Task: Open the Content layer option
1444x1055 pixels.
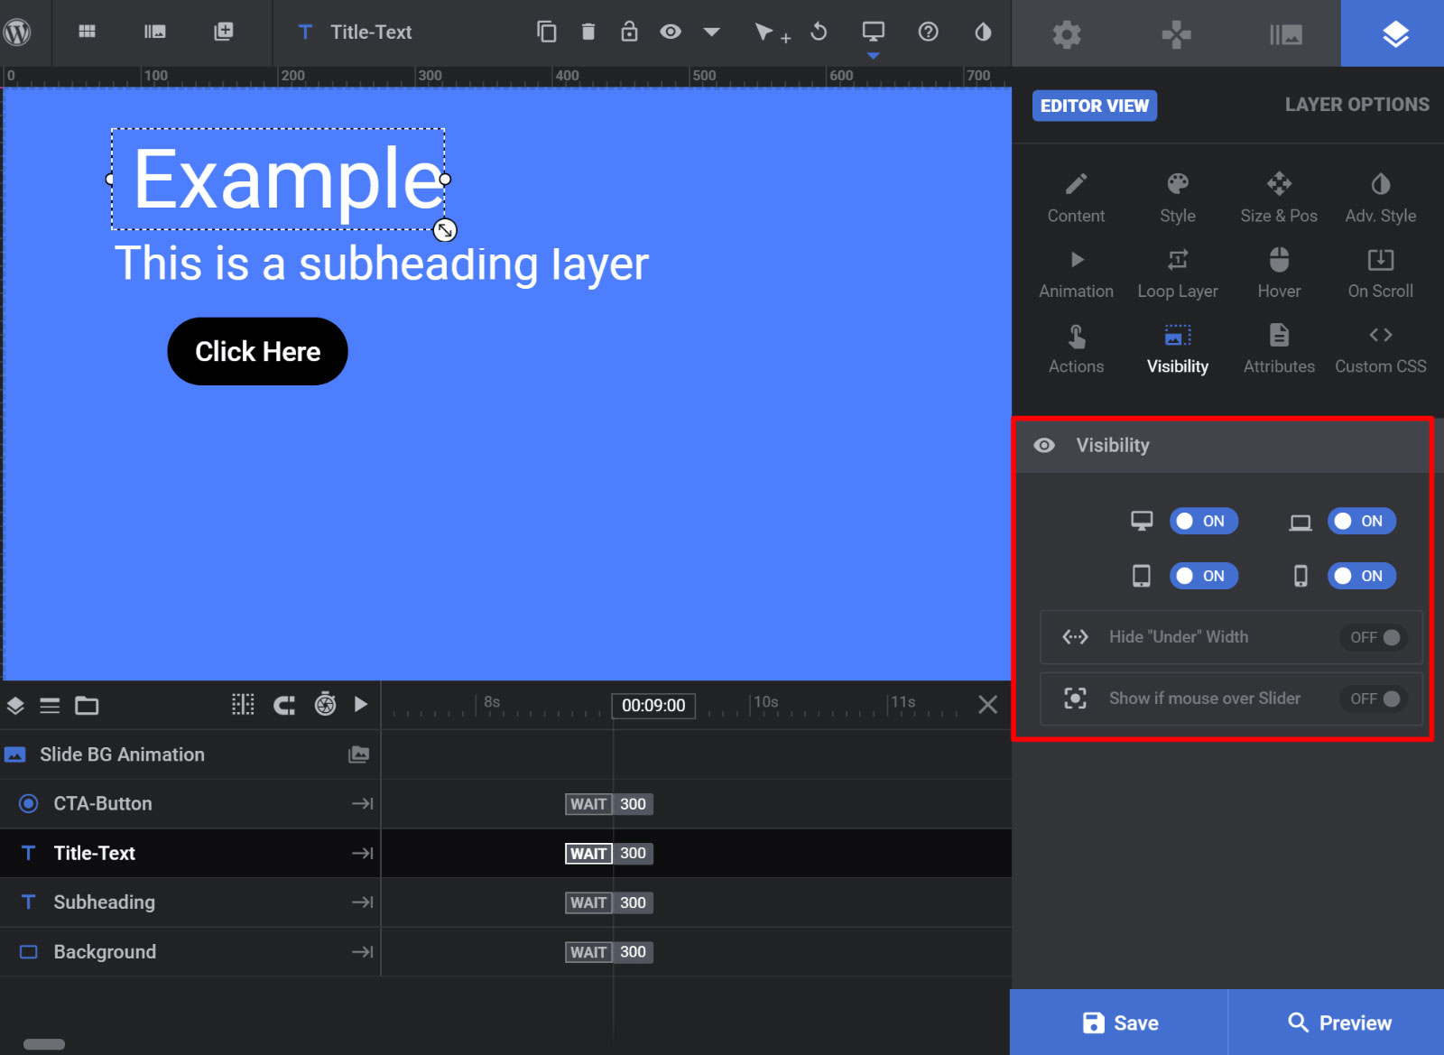Action: [1076, 198]
